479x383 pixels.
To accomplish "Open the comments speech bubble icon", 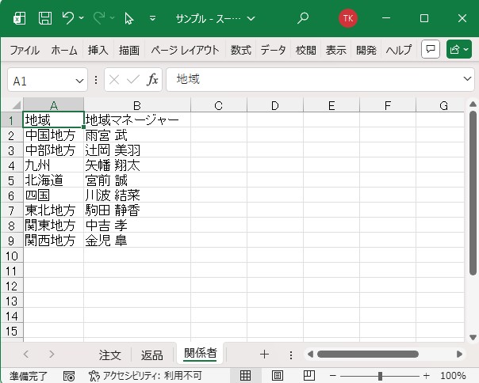I will click(x=430, y=50).
